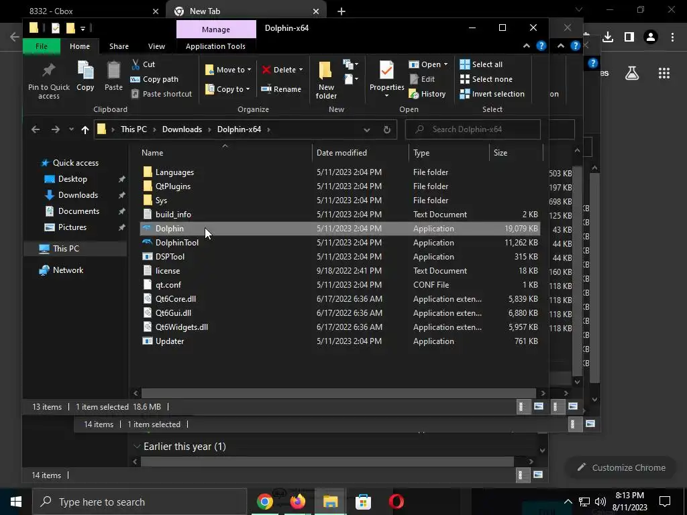Image resolution: width=687 pixels, height=515 pixels.
Task: Sort by Date modified column header
Action: (x=360, y=152)
